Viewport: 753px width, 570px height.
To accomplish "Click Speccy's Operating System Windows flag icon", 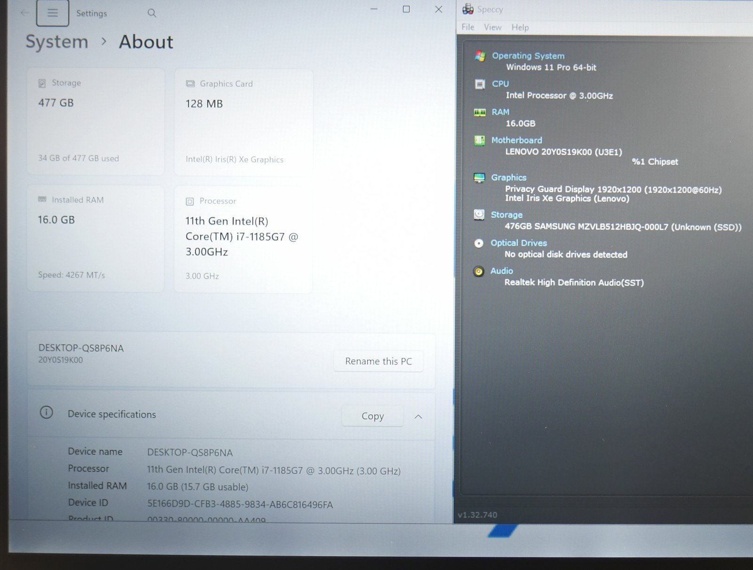I will coord(480,56).
